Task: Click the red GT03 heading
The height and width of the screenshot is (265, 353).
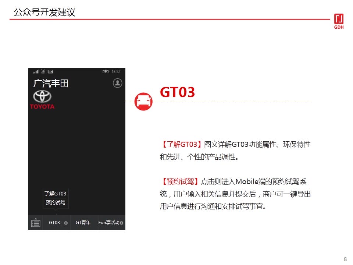Action: click(177, 92)
